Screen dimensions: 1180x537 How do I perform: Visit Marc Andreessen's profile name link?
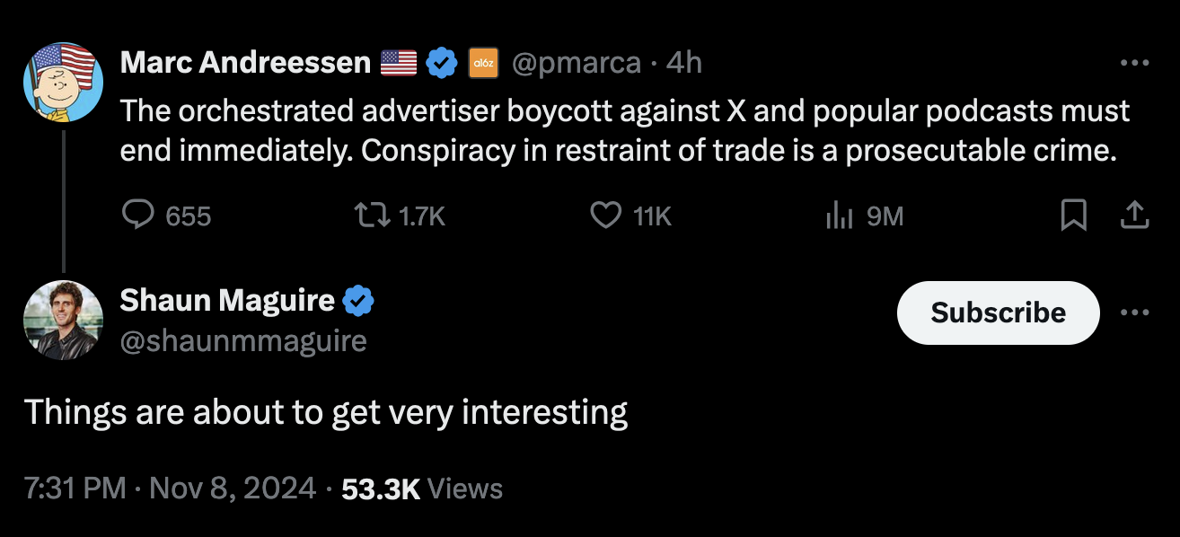pyautogui.click(x=245, y=62)
